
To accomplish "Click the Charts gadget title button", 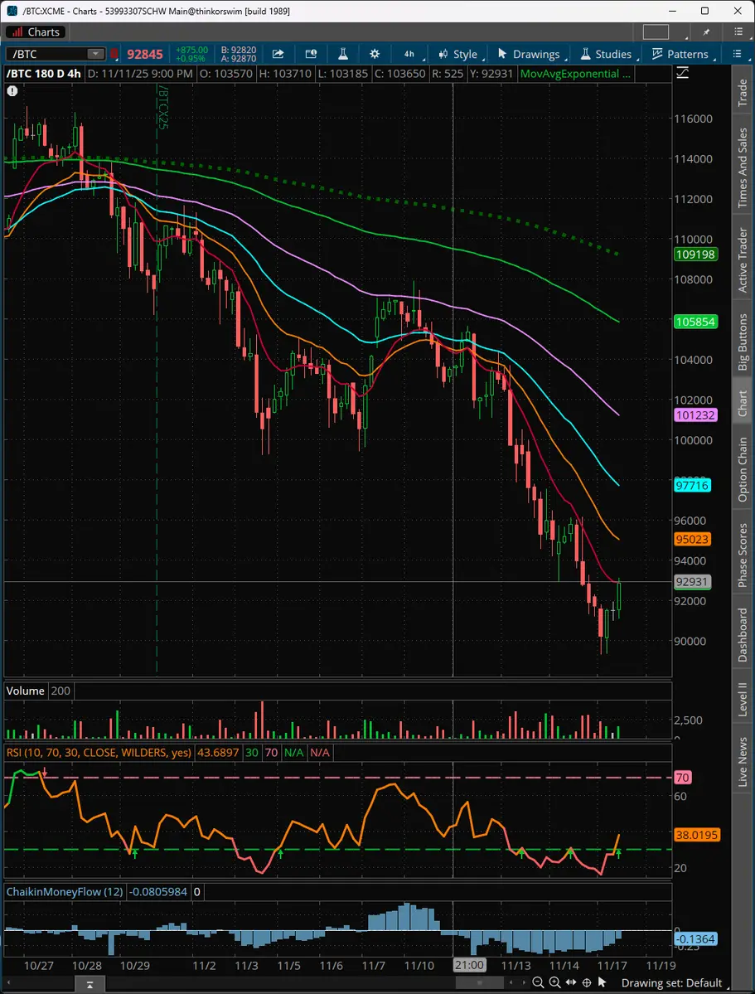I will tap(36, 32).
